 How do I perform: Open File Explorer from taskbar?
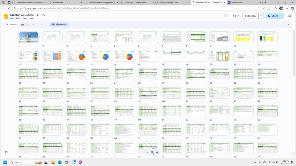click(x=53, y=162)
